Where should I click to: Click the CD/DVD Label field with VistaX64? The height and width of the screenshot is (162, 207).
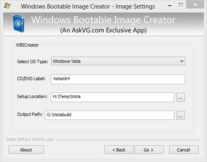(x=118, y=79)
